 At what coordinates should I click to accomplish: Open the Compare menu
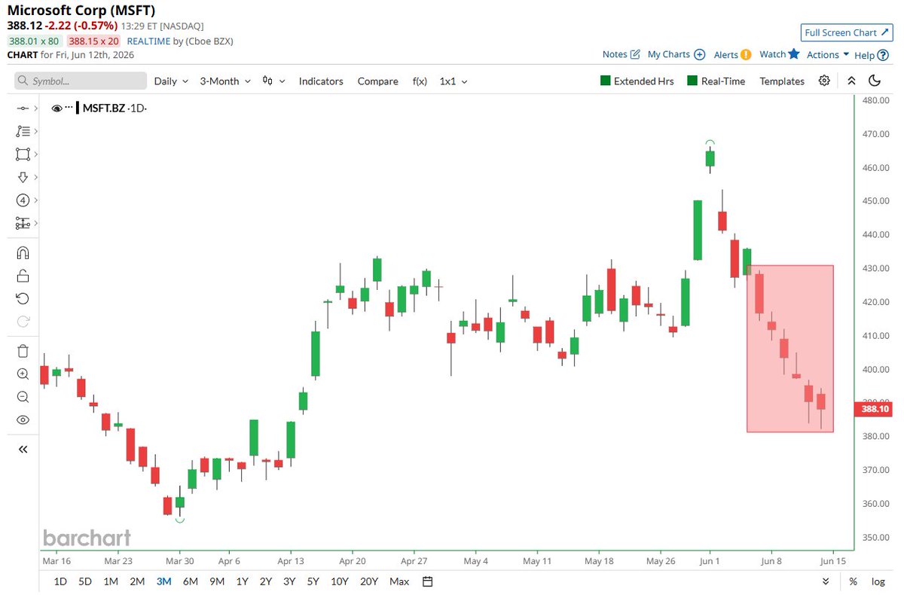coord(378,81)
